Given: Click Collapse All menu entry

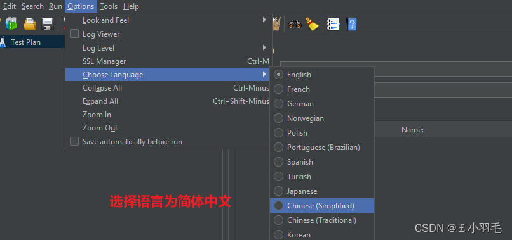Looking at the screenshot, I should coord(168,88).
